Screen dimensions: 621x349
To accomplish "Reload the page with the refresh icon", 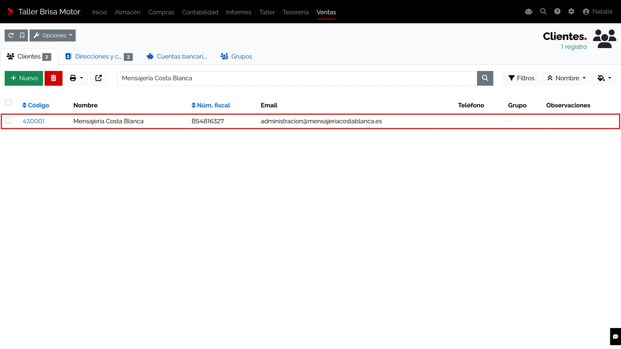I will [11, 35].
